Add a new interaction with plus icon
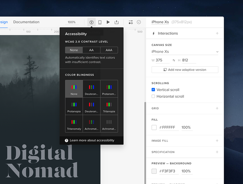 (217, 33)
